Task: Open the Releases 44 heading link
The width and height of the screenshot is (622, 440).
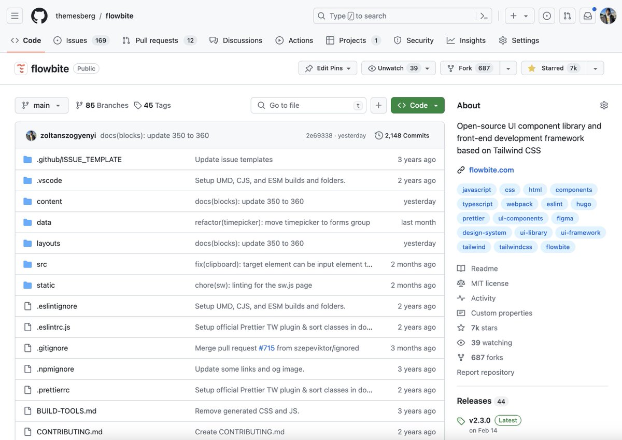Action: coord(482,401)
